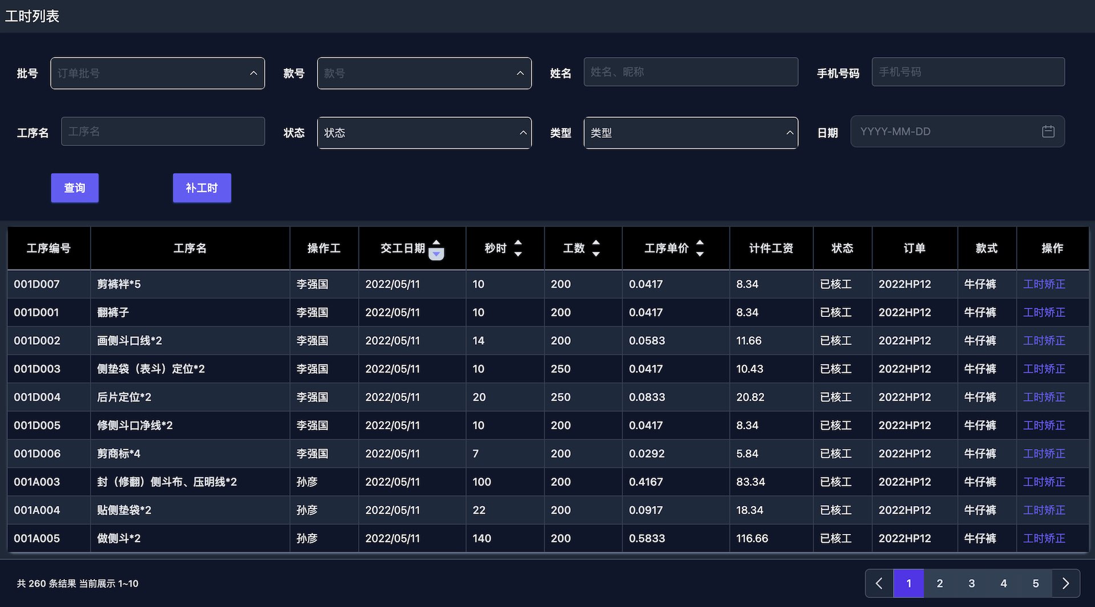The width and height of the screenshot is (1095, 607).
Task: Click the 补工时 button
Action: tap(202, 188)
